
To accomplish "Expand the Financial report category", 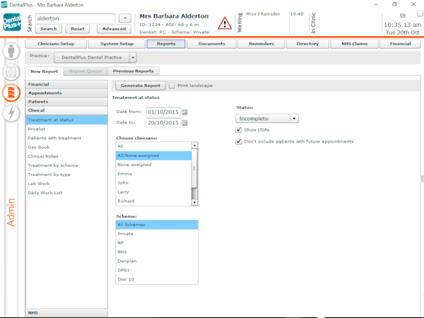I will coord(66,84).
